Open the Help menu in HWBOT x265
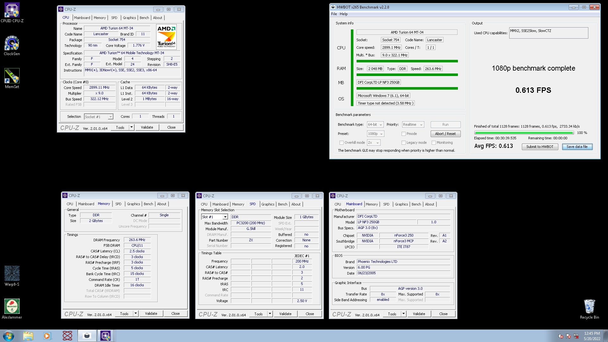The width and height of the screenshot is (608, 342). coord(344,14)
